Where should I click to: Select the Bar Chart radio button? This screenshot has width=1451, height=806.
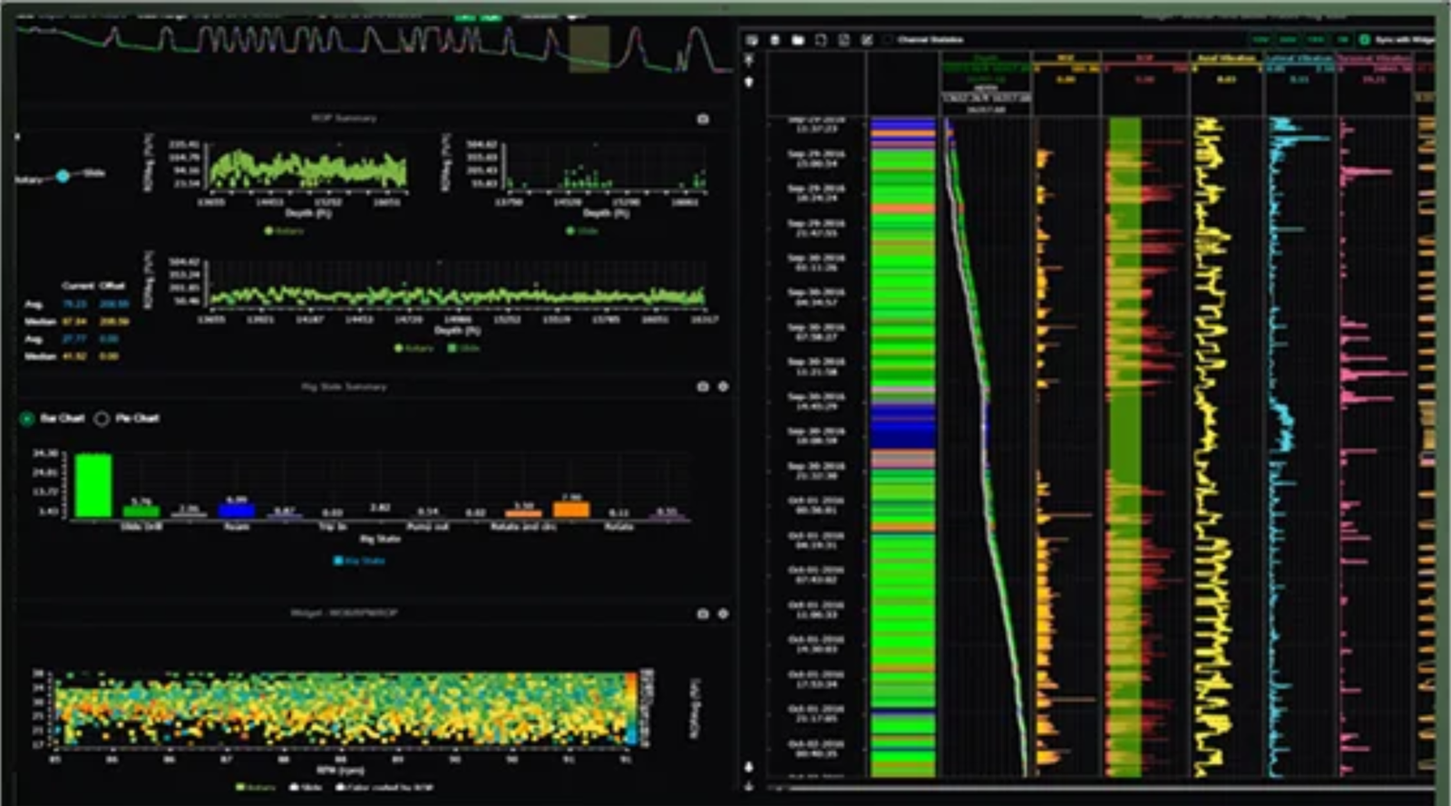coord(27,418)
